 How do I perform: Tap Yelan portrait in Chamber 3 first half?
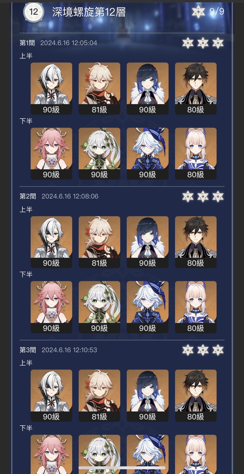148,396
